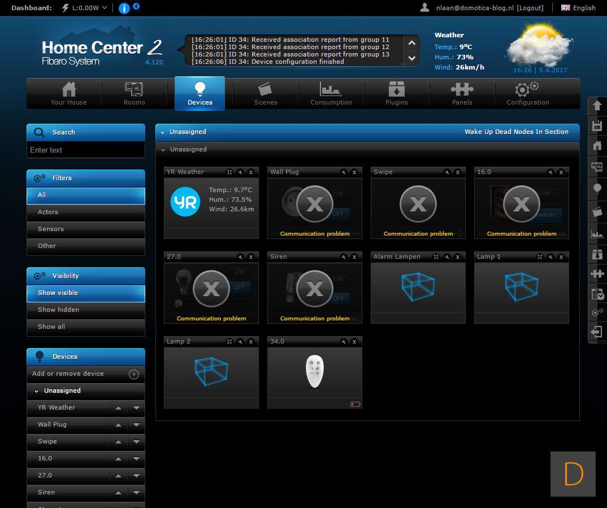Switch to the Rooms tab
The height and width of the screenshot is (508, 607).
pyautogui.click(x=134, y=94)
